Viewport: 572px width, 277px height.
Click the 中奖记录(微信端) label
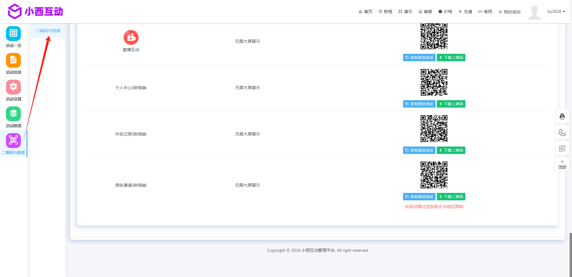coord(131,134)
